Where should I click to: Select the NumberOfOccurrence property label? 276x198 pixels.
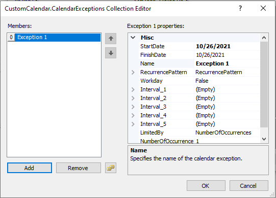click(166, 141)
